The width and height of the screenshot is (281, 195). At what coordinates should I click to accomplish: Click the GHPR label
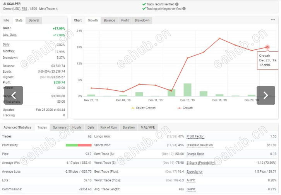point(191,189)
